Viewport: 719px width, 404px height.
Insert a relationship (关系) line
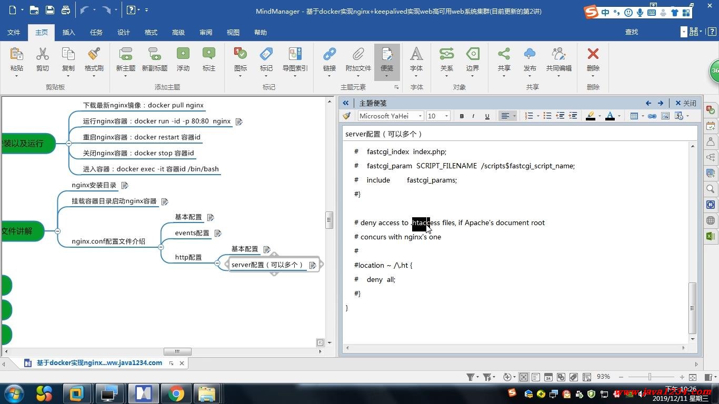pos(446,54)
